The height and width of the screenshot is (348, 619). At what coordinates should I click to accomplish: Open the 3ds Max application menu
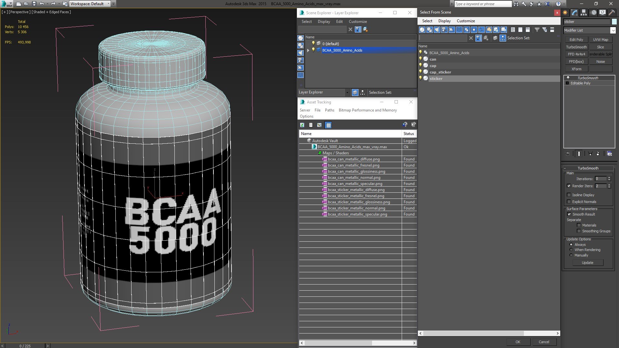6,4
